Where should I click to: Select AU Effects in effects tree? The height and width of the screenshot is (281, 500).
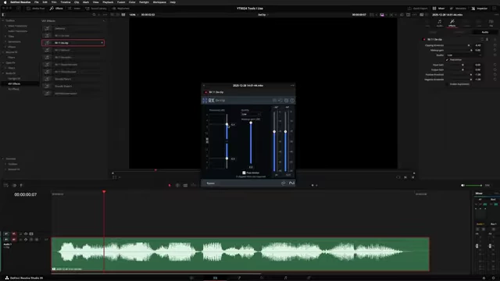(x=14, y=89)
